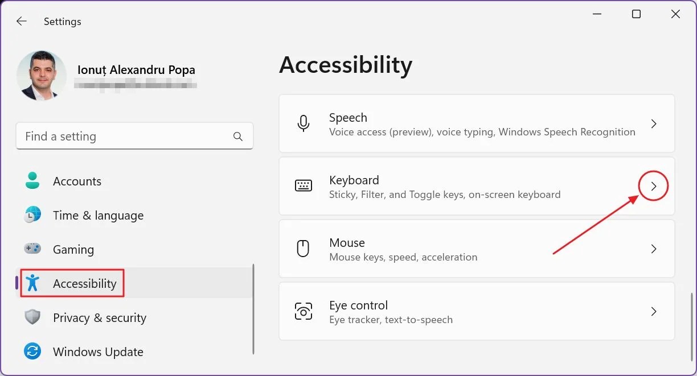Click the Accessibility person icon in the sidebar
697x376 pixels.
pyautogui.click(x=32, y=283)
